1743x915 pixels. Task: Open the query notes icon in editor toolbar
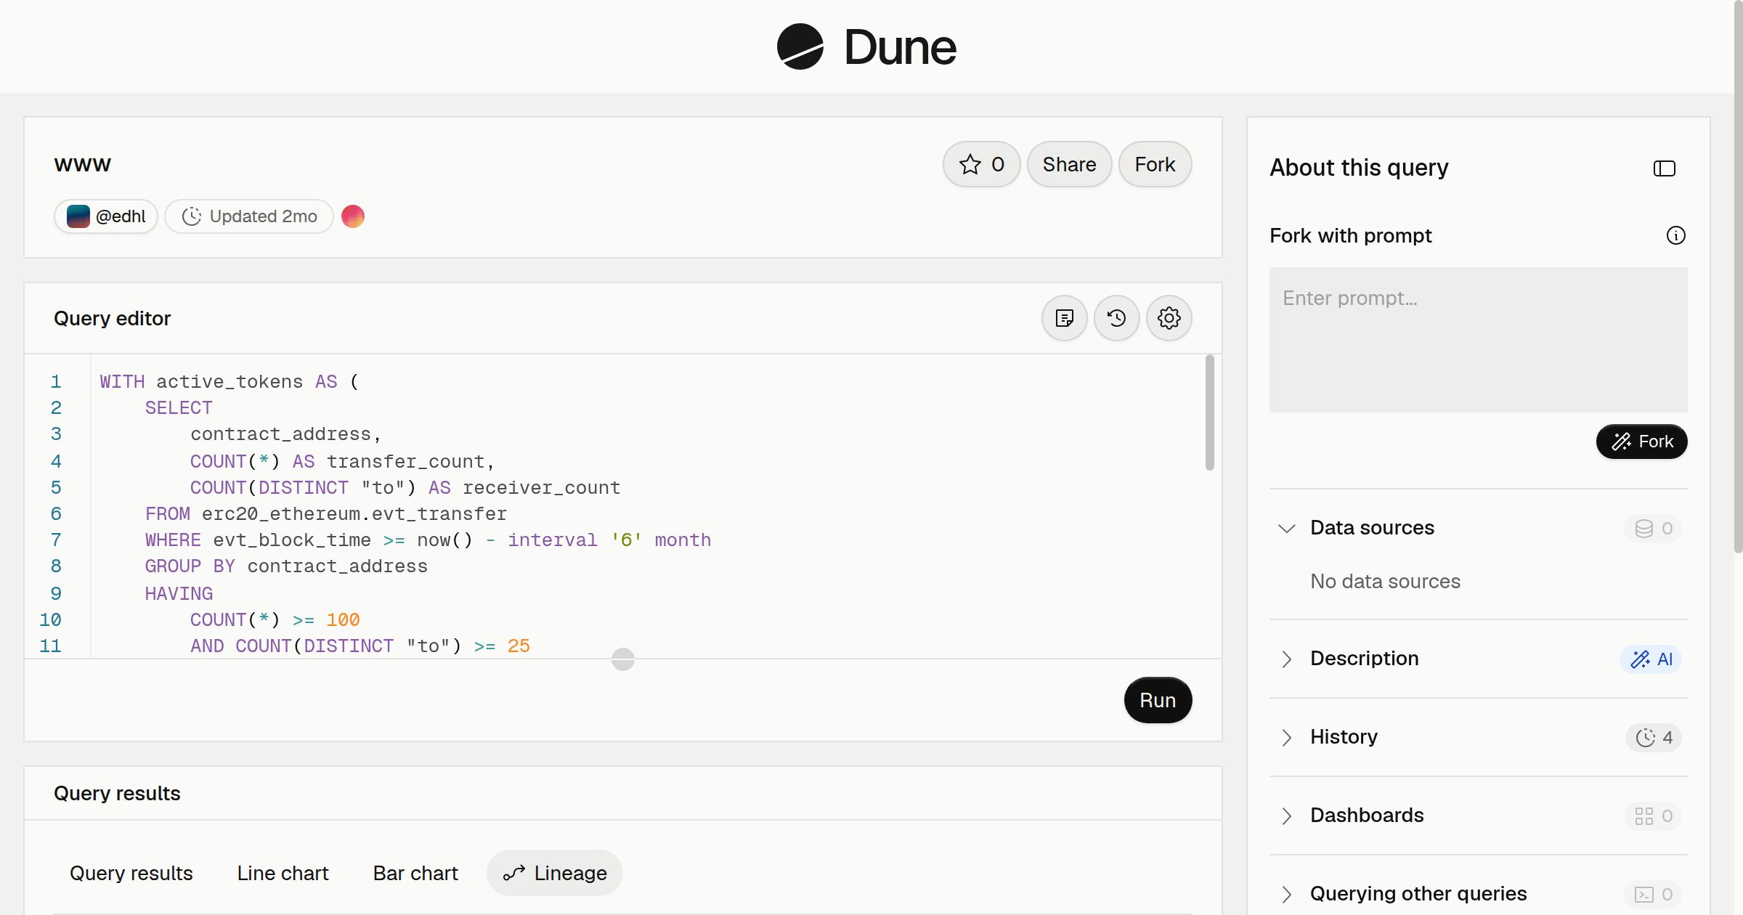click(1065, 318)
